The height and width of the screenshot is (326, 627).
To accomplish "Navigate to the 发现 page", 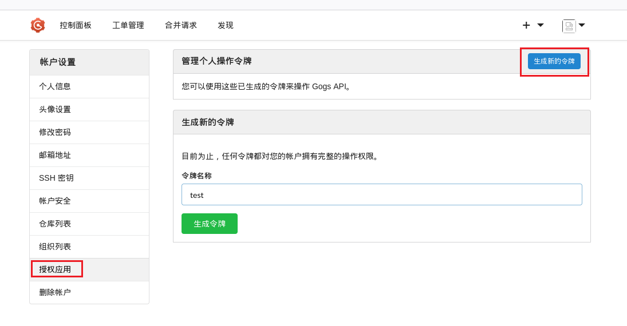I will [x=226, y=25].
